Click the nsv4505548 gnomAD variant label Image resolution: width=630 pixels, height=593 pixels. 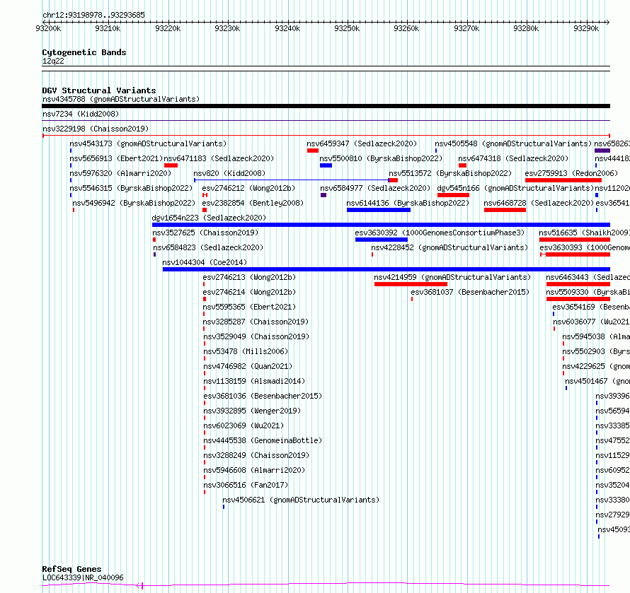(513, 143)
